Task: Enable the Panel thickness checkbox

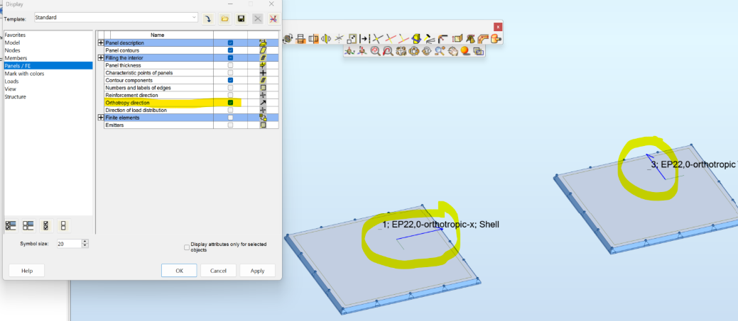Action: coord(230,65)
